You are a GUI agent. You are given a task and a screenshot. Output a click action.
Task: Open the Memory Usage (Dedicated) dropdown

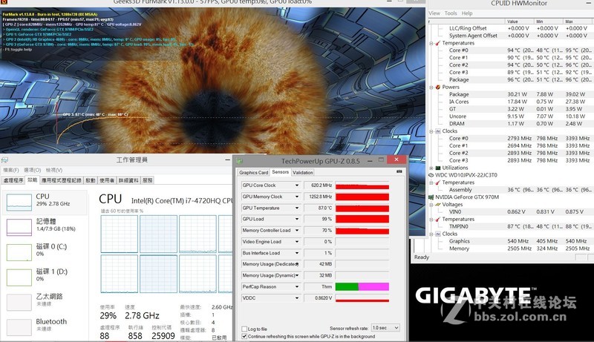pyautogui.click(x=297, y=264)
